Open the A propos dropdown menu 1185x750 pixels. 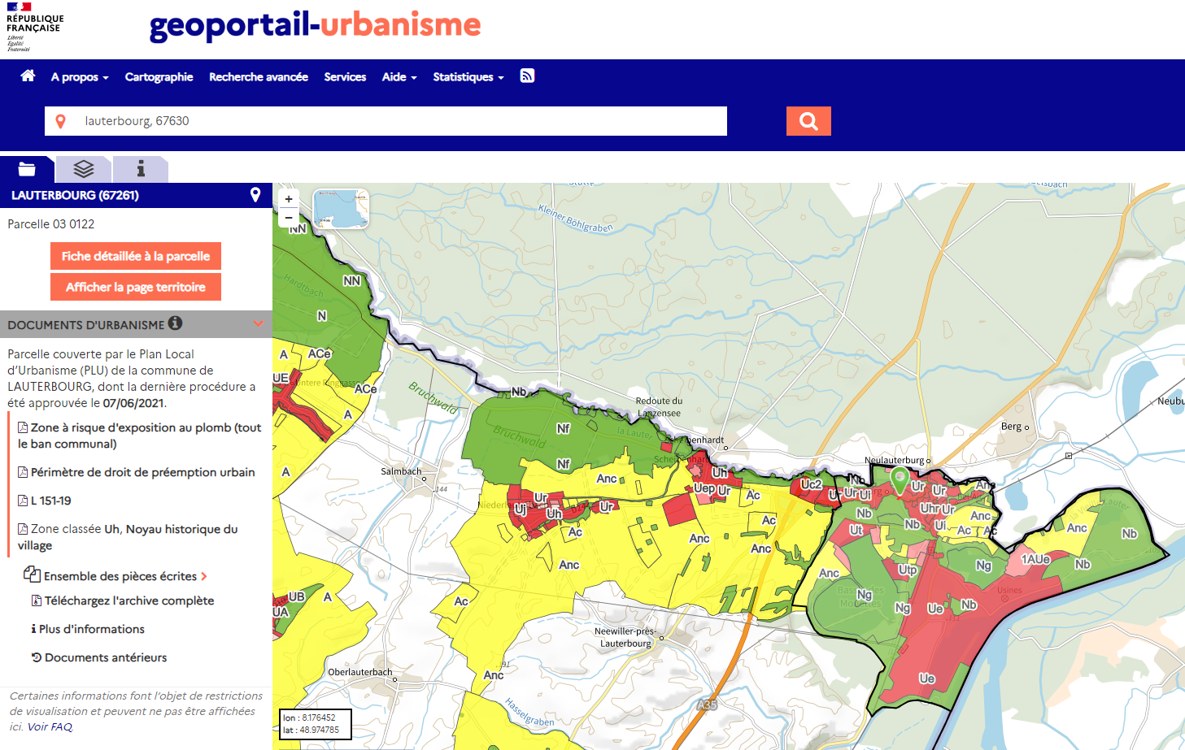[x=80, y=77]
